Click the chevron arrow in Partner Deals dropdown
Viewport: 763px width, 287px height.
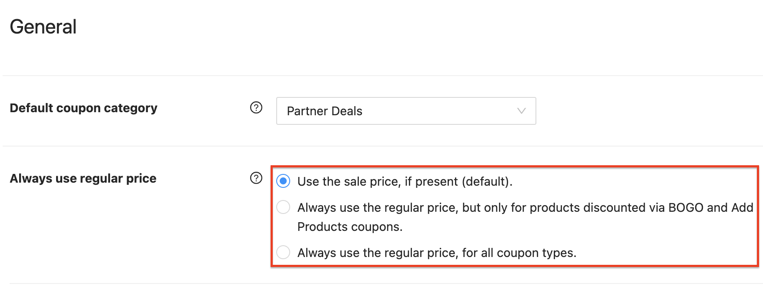point(521,111)
